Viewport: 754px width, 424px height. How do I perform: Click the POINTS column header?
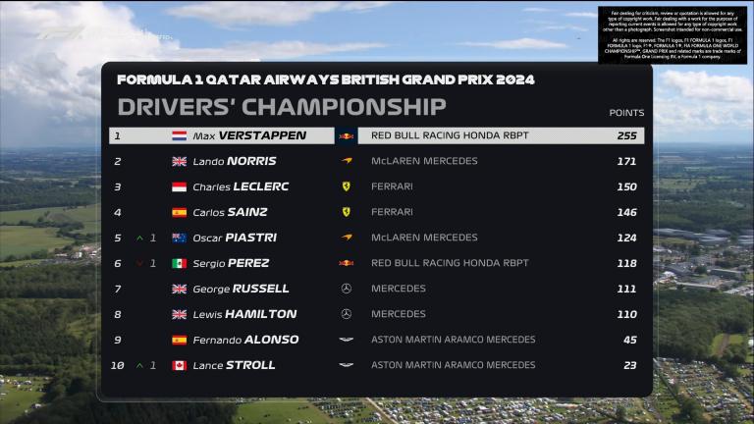626,113
